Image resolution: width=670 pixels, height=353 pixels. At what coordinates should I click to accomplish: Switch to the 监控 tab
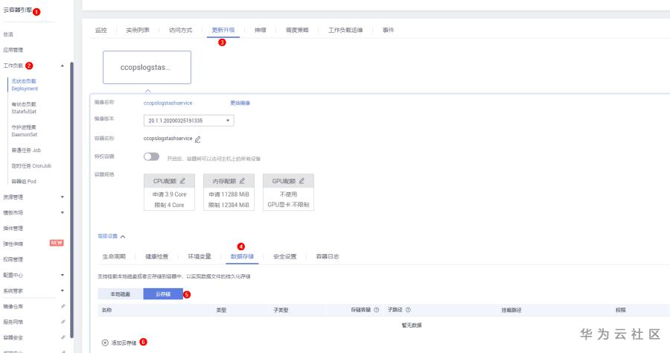(100, 30)
